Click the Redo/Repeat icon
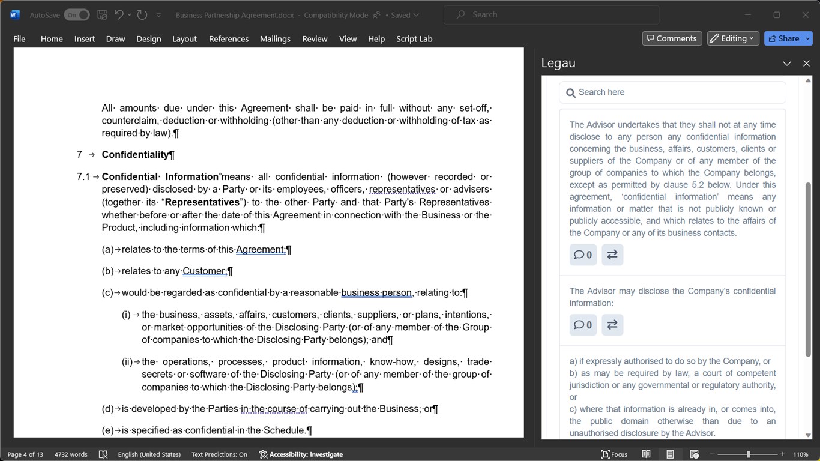This screenshot has width=820, height=461. 142,15
